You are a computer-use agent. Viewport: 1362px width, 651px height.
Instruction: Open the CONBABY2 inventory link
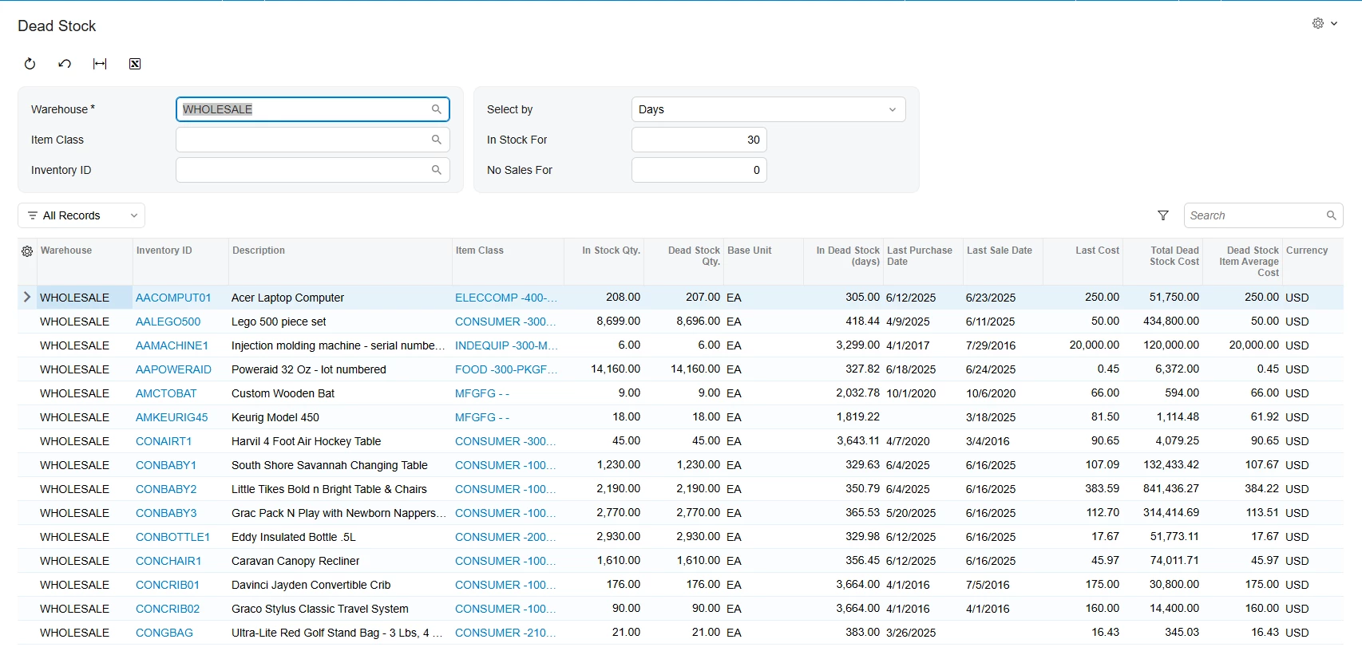pyautogui.click(x=166, y=489)
